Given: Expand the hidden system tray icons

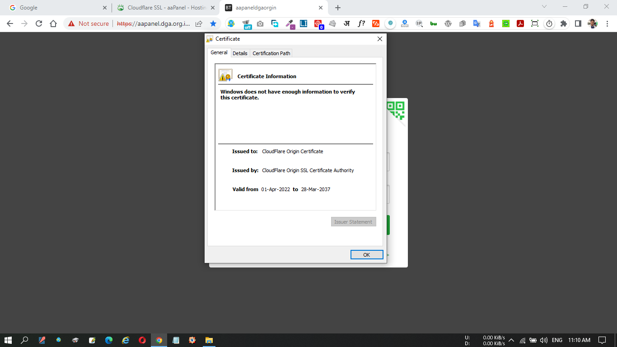Looking at the screenshot, I should click(x=511, y=340).
